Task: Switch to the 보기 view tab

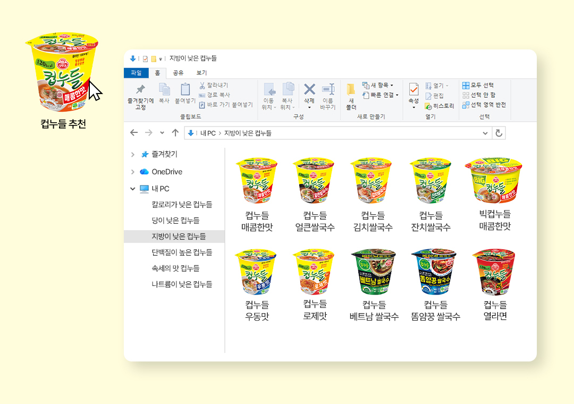Action: (x=201, y=73)
